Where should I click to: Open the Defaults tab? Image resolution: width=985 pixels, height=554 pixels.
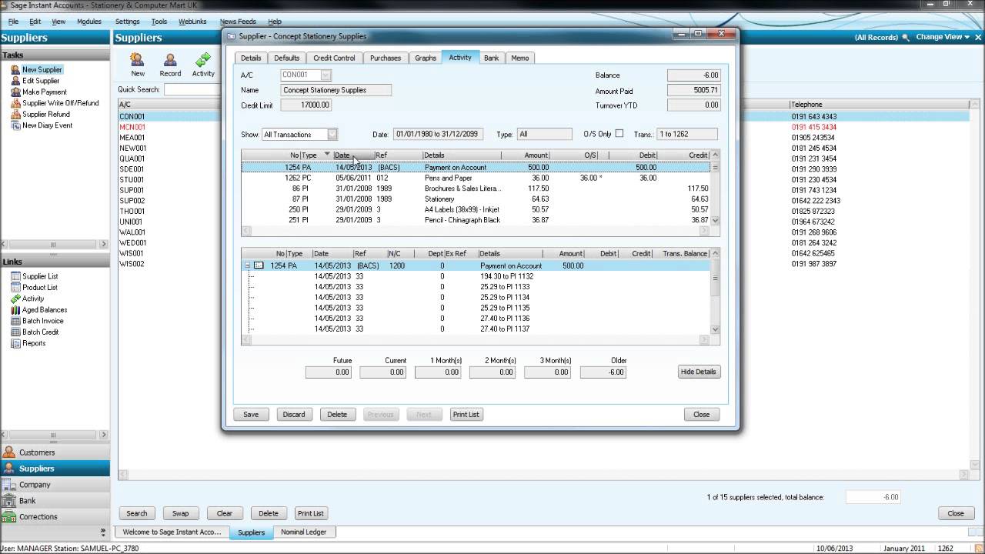point(286,58)
